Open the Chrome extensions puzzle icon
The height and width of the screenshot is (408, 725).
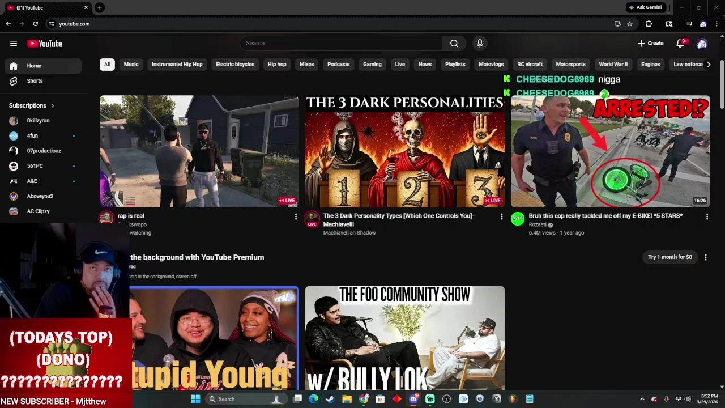pos(649,24)
